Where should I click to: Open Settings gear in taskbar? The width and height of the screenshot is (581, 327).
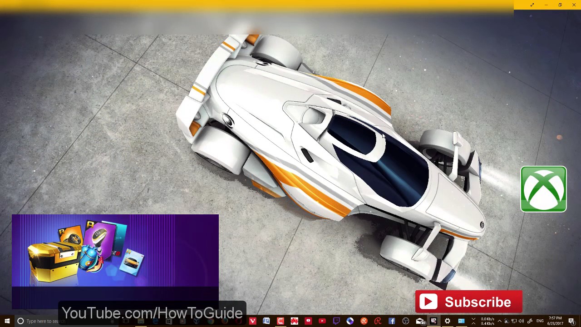(448, 321)
